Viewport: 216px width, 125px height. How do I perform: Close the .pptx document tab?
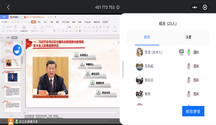51,17
